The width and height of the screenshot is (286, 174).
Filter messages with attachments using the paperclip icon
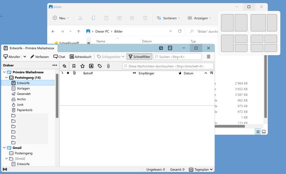(x=108, y=66)
